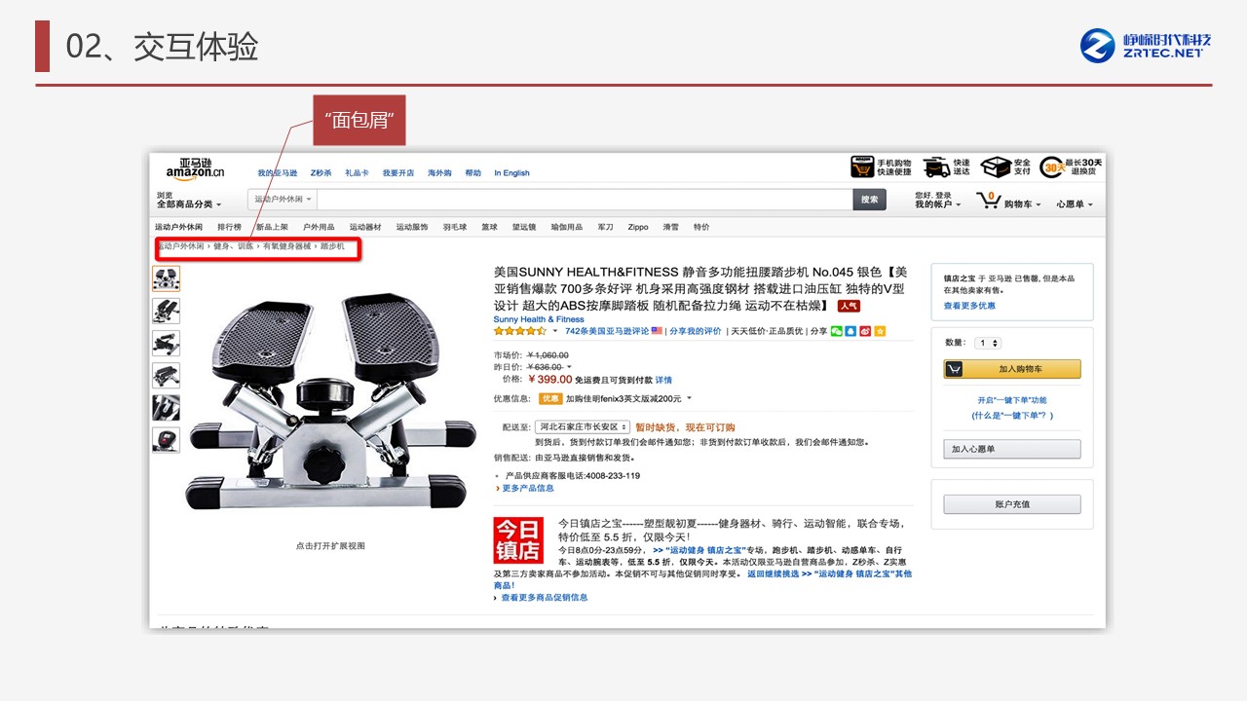Share product via yellow star Qzone icon
This screenshot has height=701, width=1247.
tap(880, 331)
